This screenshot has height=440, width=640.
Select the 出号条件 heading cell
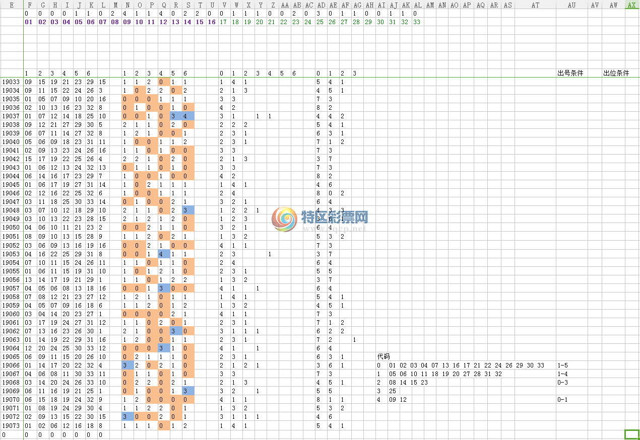coord(570,73)
